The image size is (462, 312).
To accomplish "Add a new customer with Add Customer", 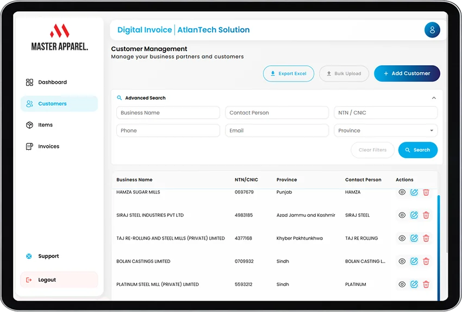I will 407,73.
